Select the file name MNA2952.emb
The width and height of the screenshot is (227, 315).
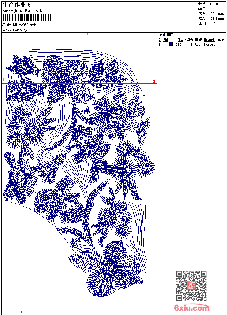click(x=24, y=25)
